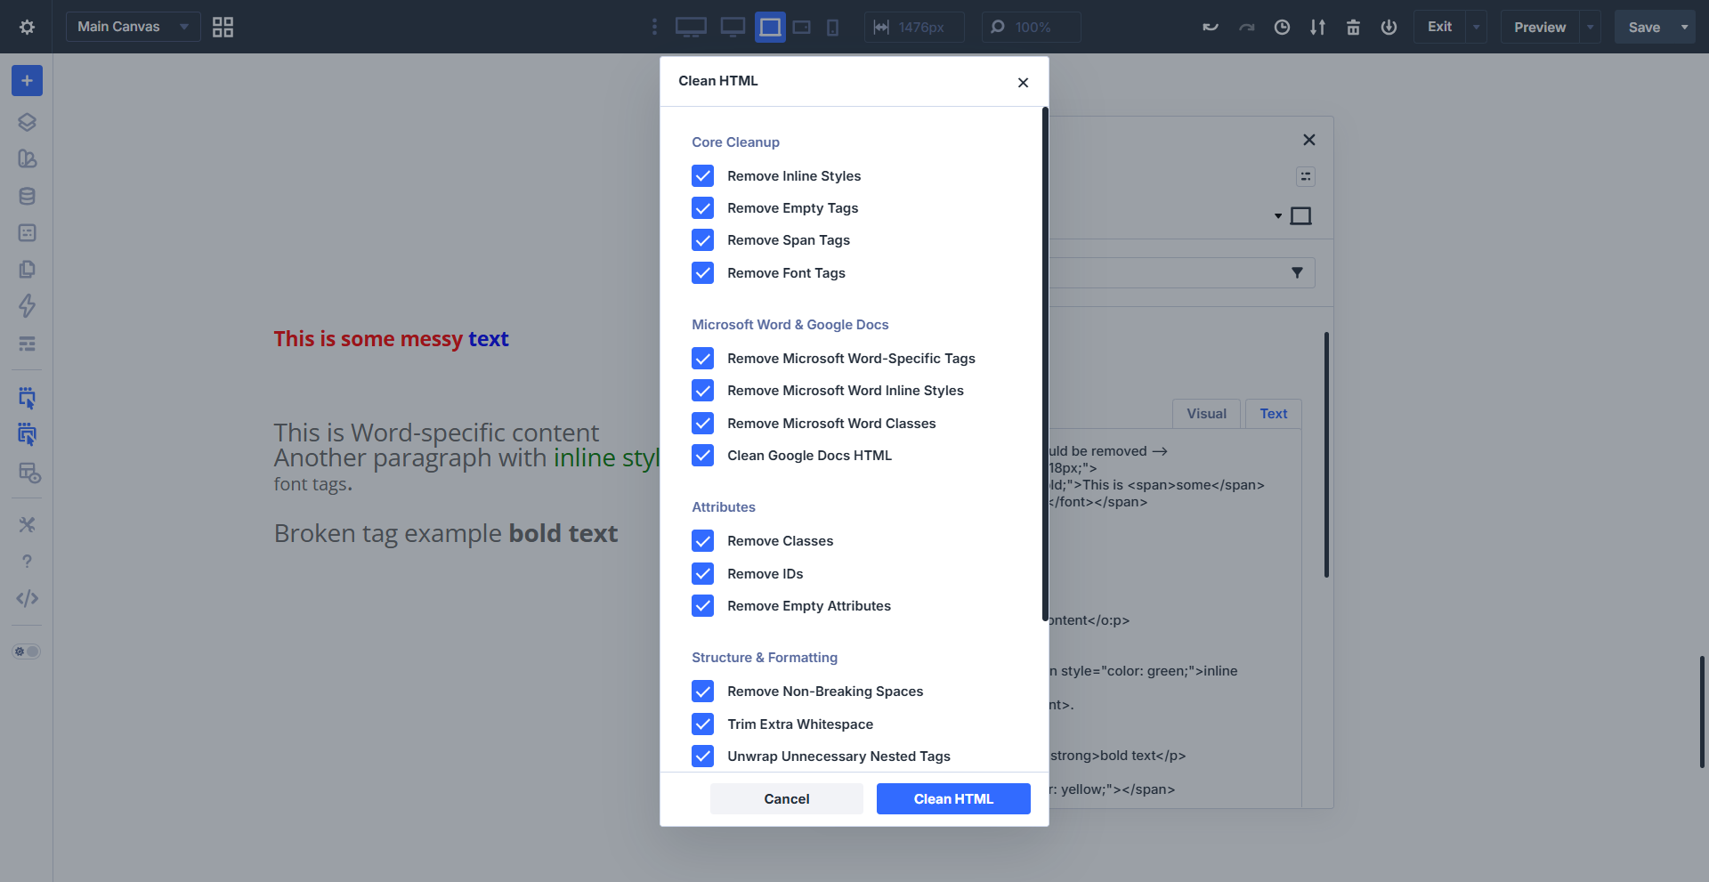Switch to phone breakpoint icon

pos(832,27)
